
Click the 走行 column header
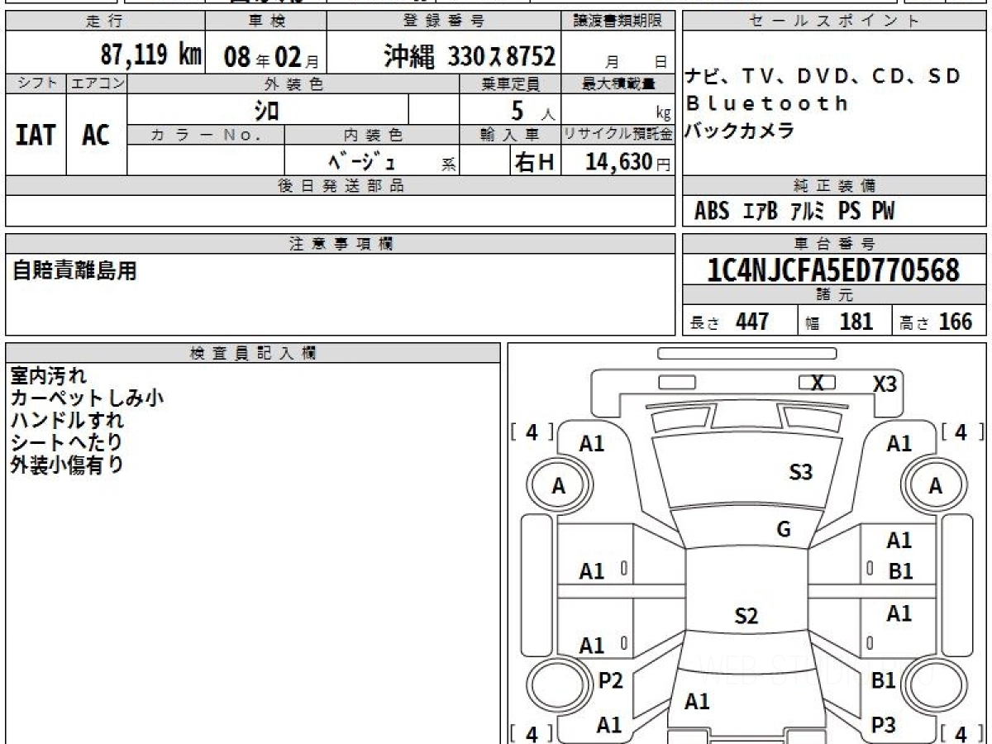105,21
